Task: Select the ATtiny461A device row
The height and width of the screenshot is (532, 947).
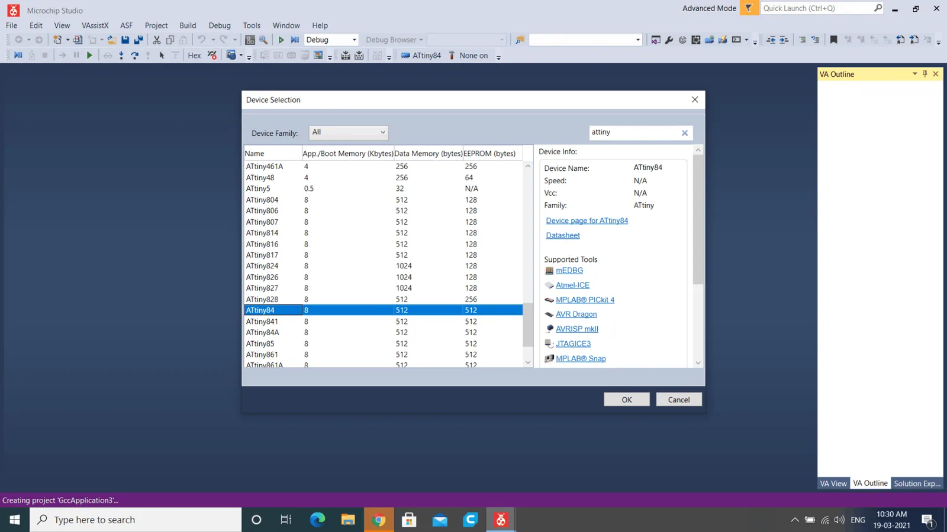Action: pyautogui.click(x=384, y=166)
